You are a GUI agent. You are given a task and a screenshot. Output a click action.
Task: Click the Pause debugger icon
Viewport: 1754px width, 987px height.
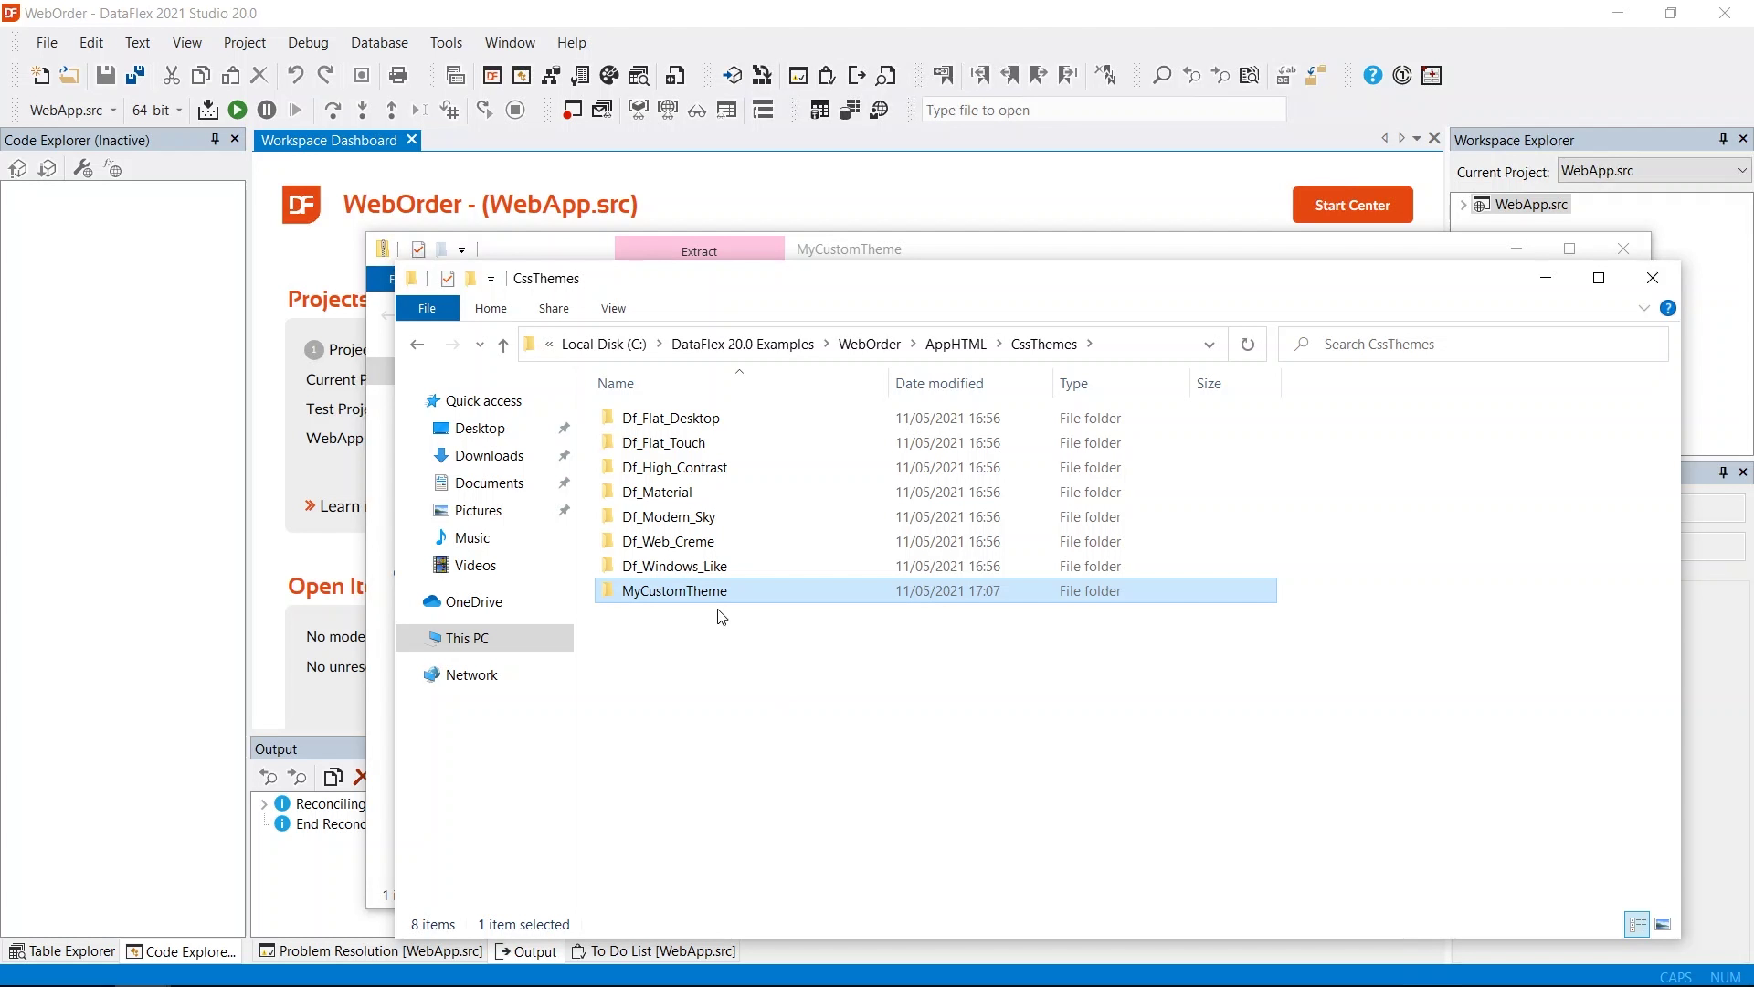(267, 111)
